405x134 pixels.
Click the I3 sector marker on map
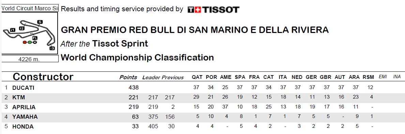point(52,48)
